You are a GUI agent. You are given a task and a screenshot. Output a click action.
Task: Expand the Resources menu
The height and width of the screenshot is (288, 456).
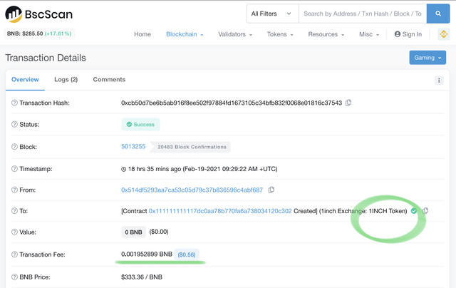coord(326,34)
